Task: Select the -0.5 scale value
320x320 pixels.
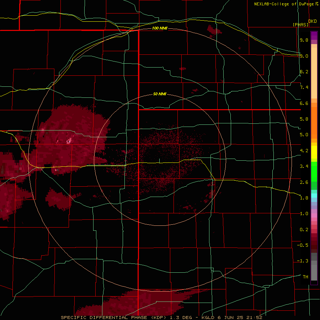Action: (x=303, y=245)
